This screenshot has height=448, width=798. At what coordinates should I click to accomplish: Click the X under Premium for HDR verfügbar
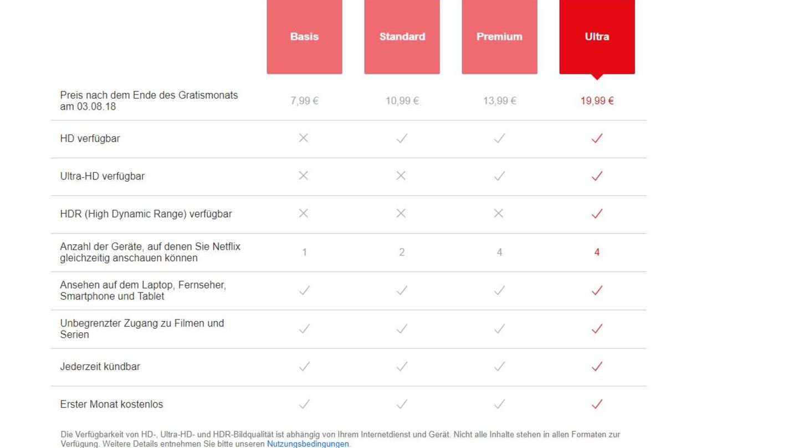pyautogui.click(x=499, y=214)
